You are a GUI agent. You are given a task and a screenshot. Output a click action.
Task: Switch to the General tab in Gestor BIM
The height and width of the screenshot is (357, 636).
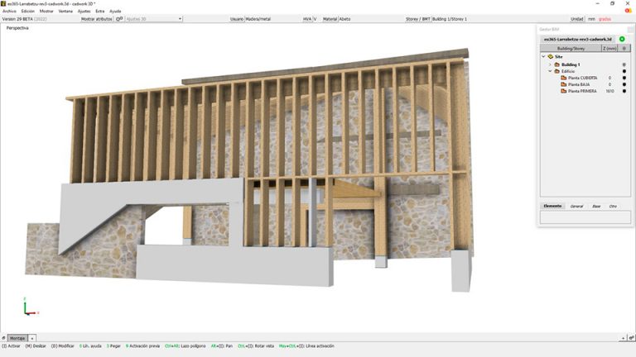point(576,207)
